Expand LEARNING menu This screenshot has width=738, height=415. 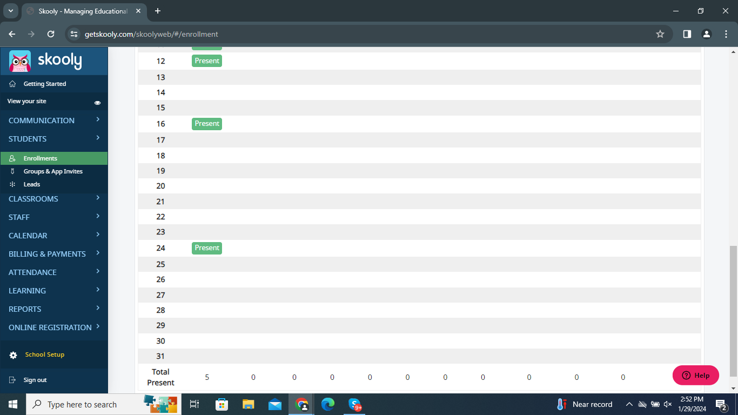tap(54, 291)
